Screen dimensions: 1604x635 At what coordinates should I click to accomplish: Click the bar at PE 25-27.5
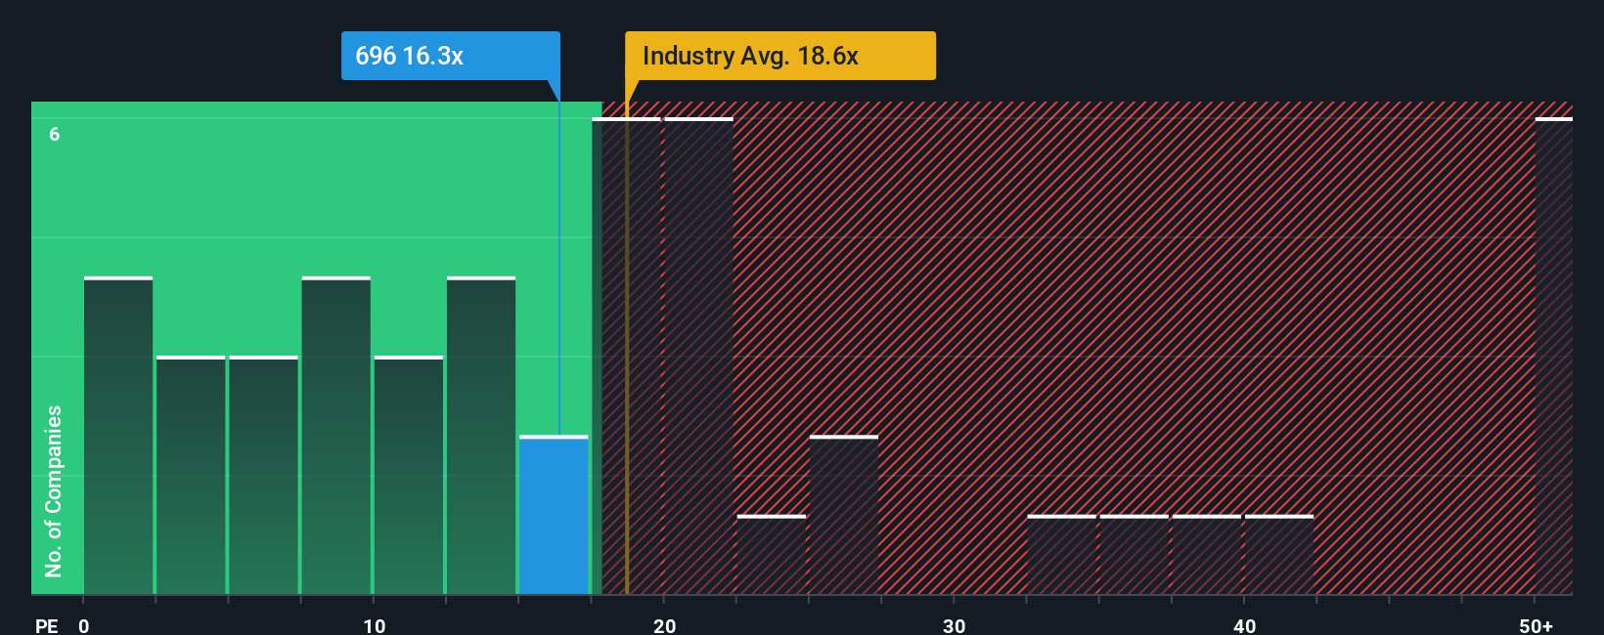click(x=844, y=515)
